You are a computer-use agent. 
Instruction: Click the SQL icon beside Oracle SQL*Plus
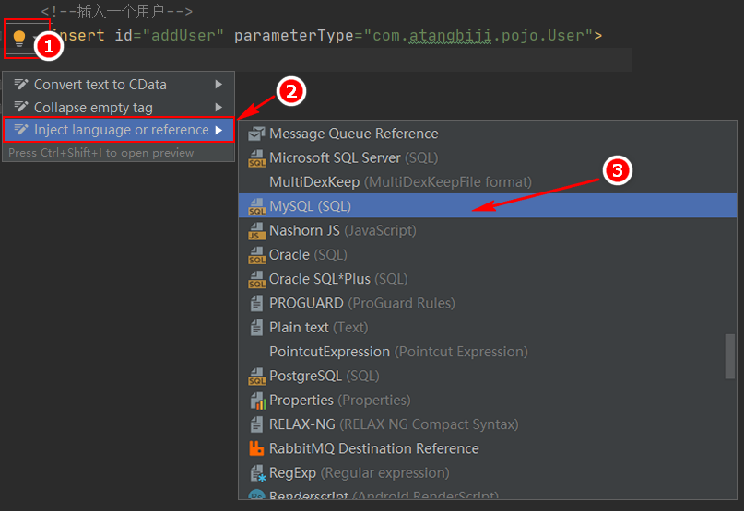tap(256, 279)
